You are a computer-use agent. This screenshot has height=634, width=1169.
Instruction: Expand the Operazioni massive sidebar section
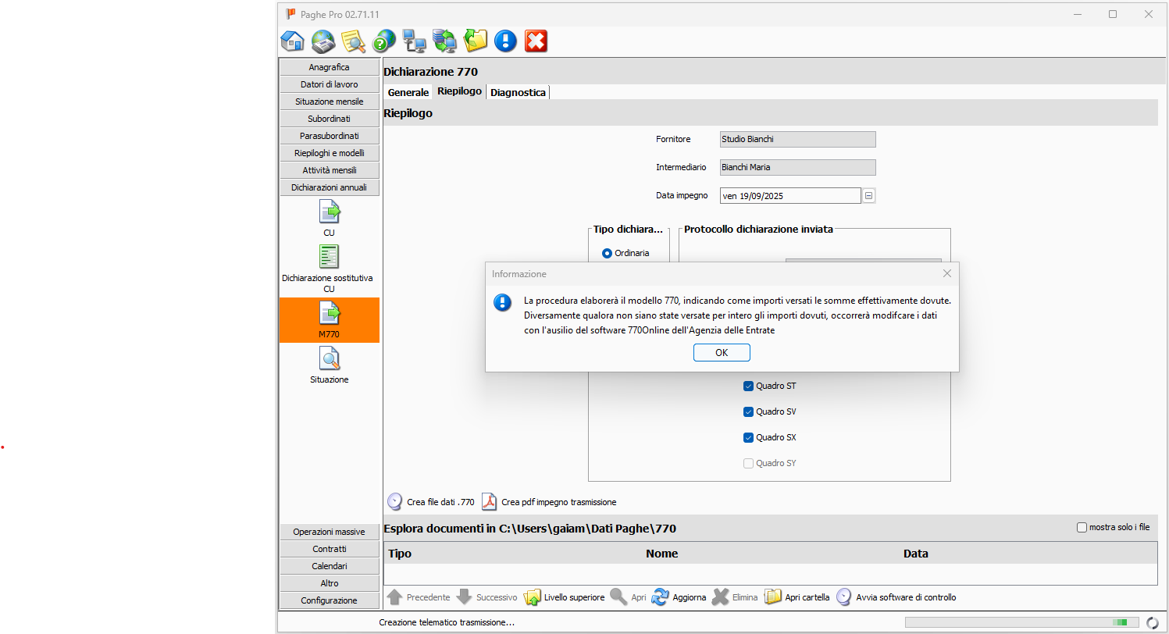tap(329, 532)
